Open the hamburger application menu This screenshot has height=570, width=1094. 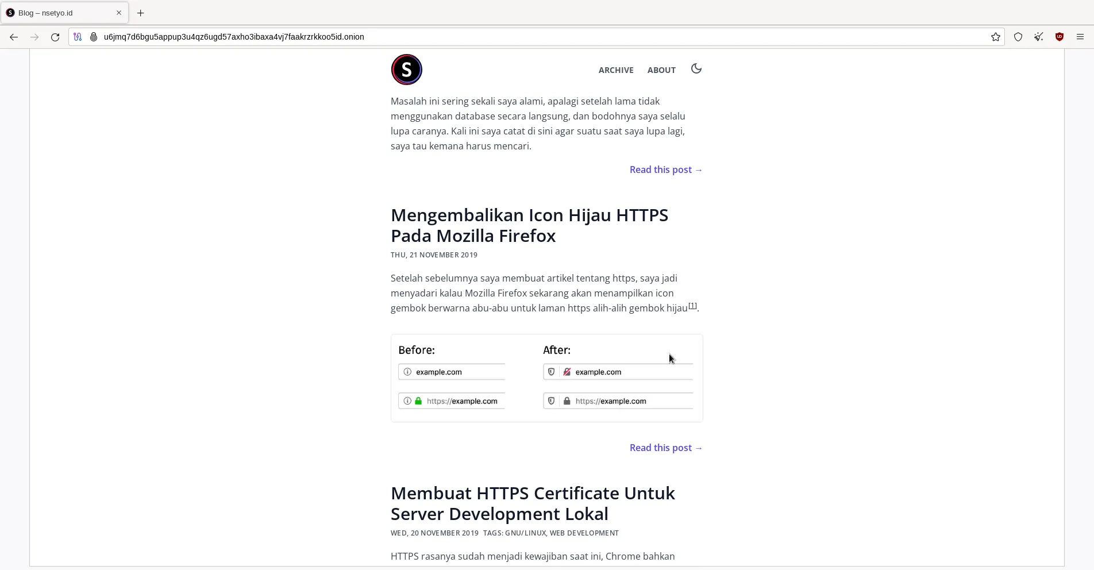(x=1080, y=37)
